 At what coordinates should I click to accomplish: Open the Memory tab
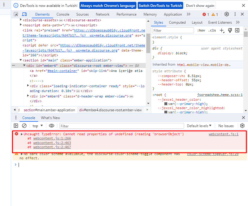150,14
